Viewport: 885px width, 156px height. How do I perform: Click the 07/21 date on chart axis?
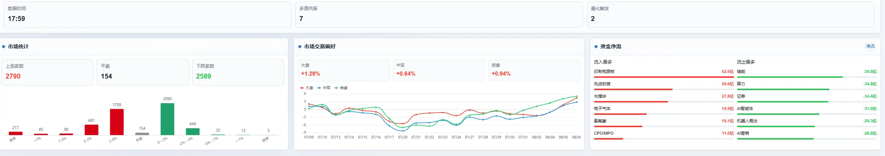click(x=416, y=137)
